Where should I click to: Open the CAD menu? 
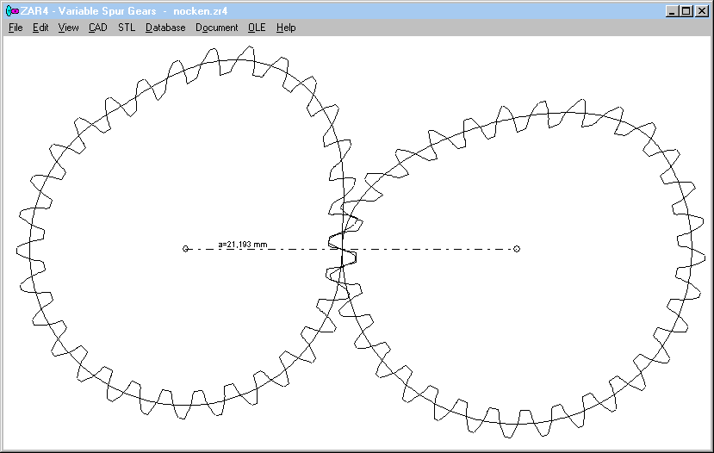coord(98,28)
